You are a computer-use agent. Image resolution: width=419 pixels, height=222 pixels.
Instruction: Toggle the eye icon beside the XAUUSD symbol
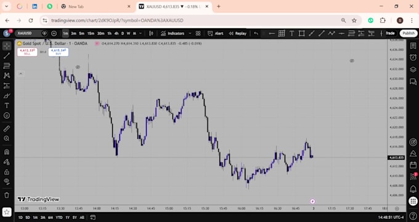(x=44, y=33)
